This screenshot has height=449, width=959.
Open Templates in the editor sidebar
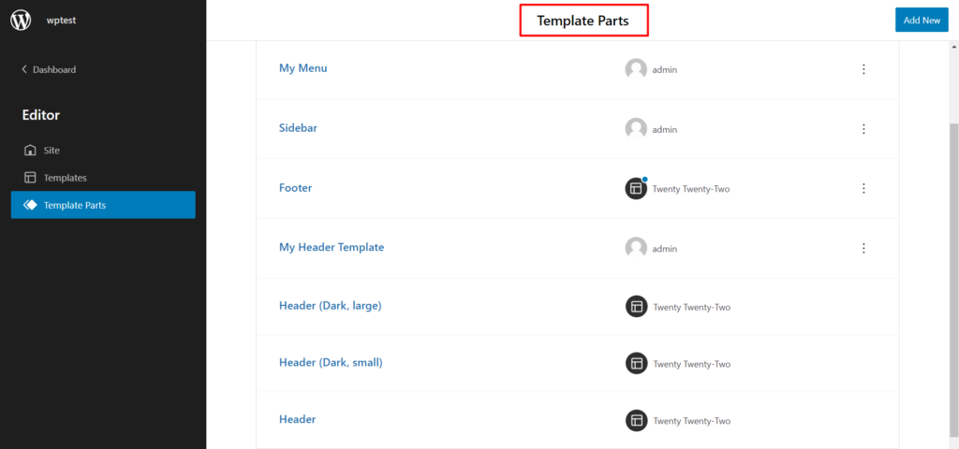[x=65, y=178]
